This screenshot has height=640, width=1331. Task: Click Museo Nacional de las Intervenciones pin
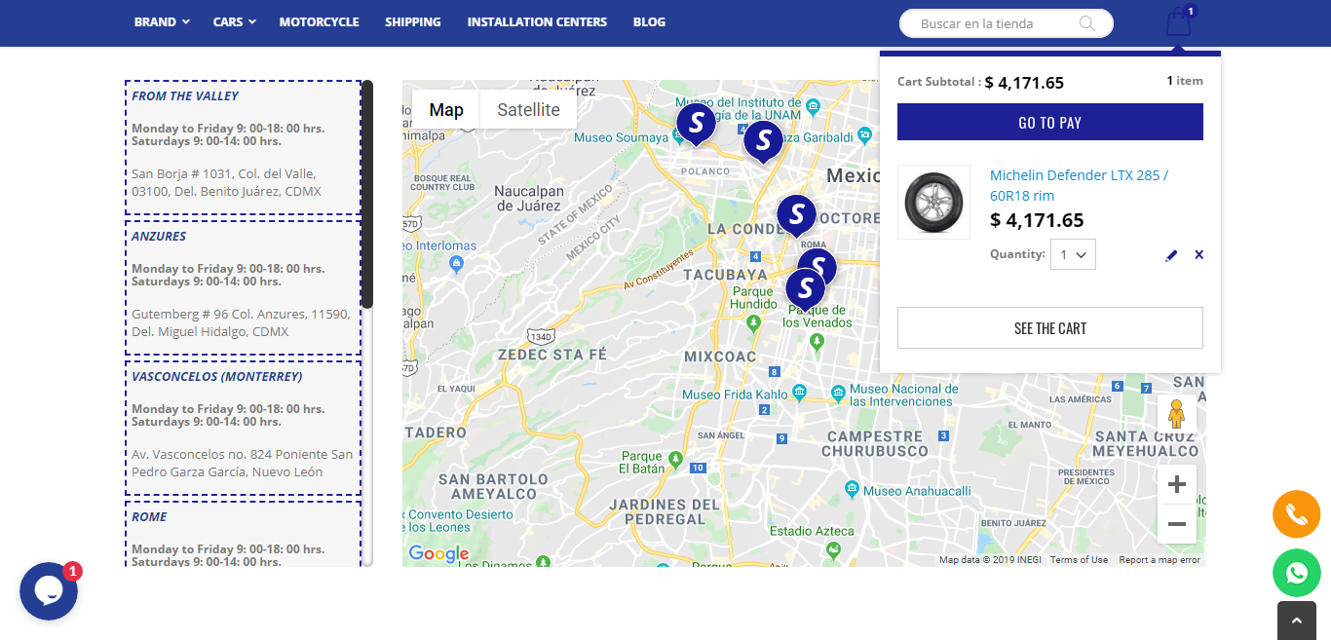838,394
